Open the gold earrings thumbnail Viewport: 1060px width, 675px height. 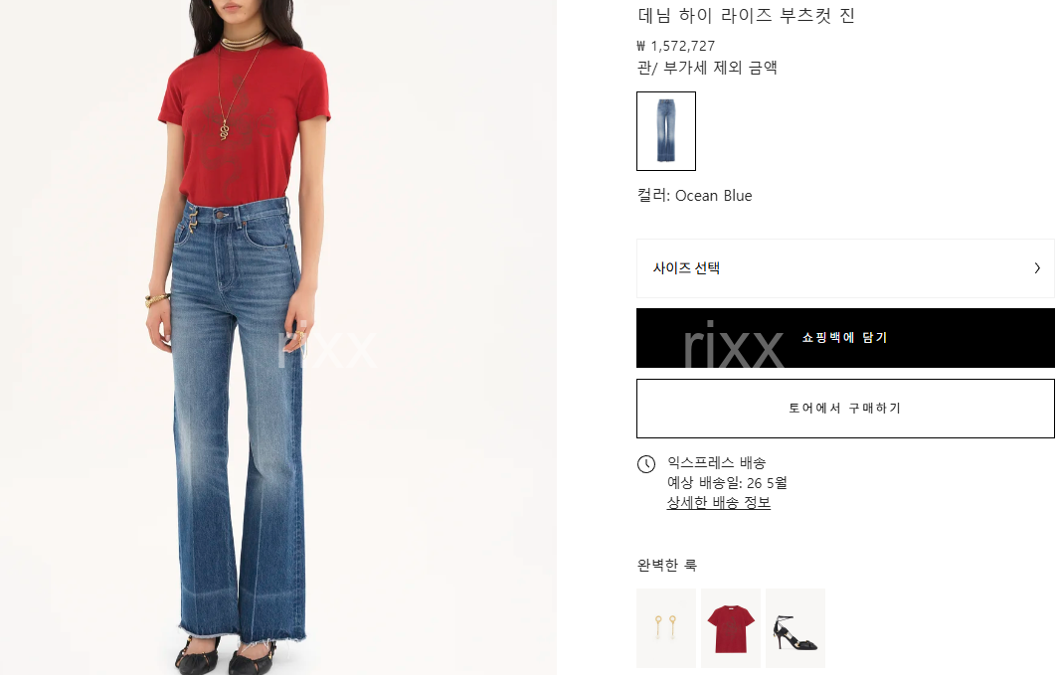(666, 627)
